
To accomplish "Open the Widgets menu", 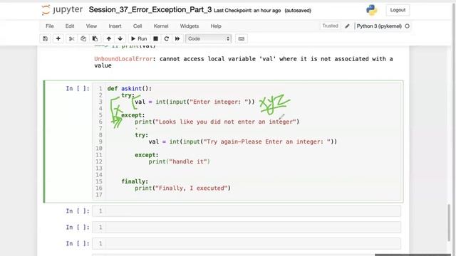I will coord(190,26).
